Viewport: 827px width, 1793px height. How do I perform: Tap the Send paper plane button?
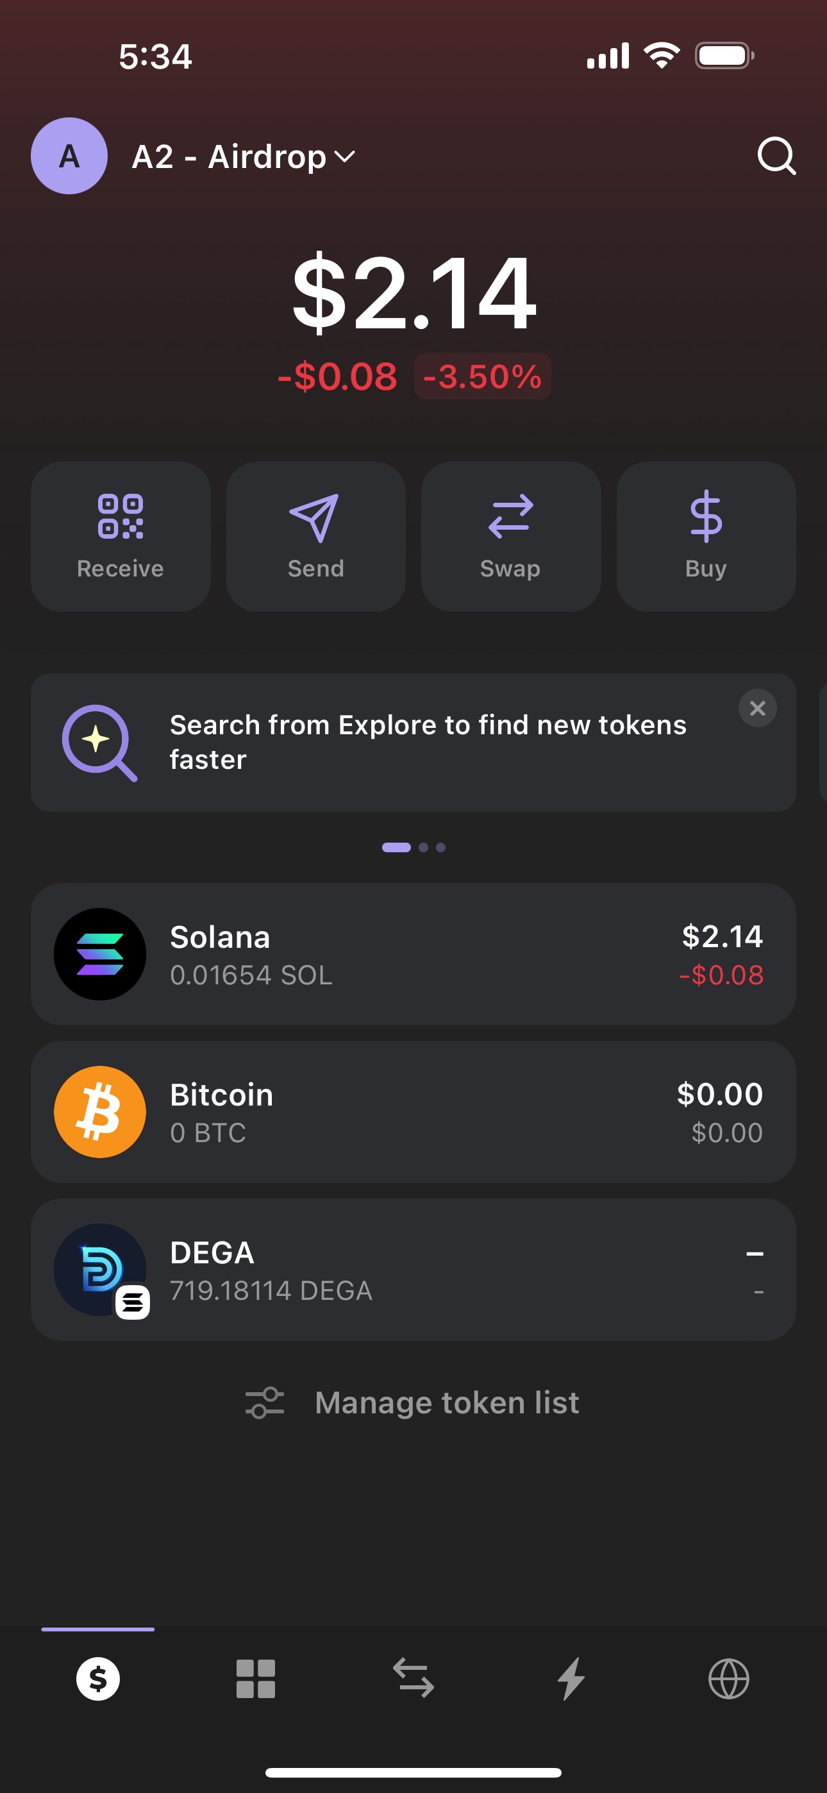(315, 536)
